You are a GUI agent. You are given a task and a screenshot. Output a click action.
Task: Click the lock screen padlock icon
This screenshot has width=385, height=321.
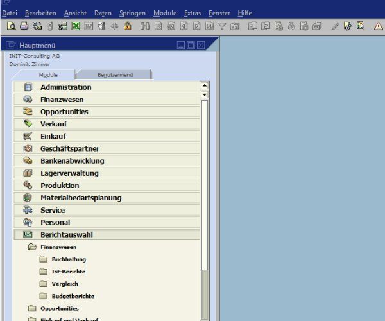click(x=128, y=26)
